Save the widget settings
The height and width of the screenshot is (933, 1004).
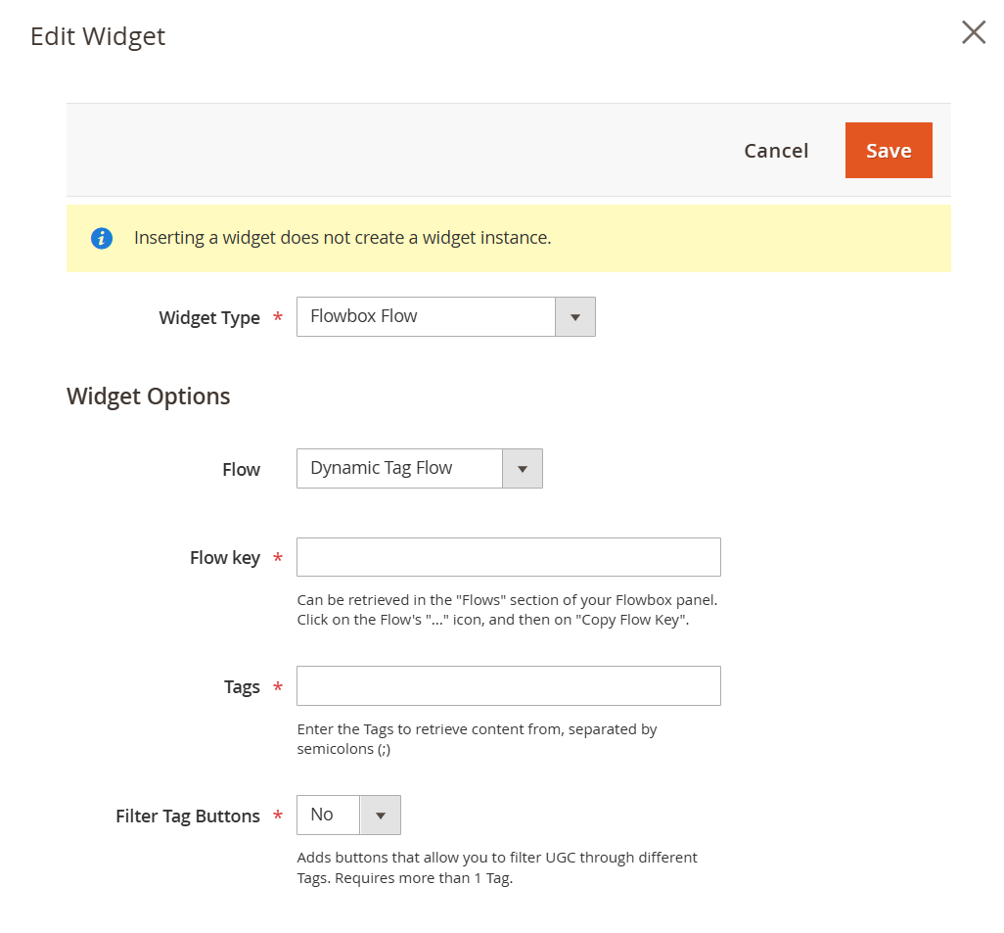888,151
